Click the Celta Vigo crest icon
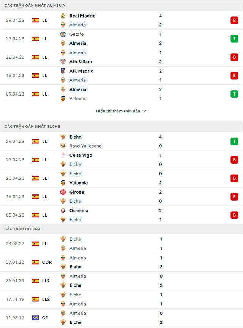Viewport: 243px width, 328px height. 63,155
